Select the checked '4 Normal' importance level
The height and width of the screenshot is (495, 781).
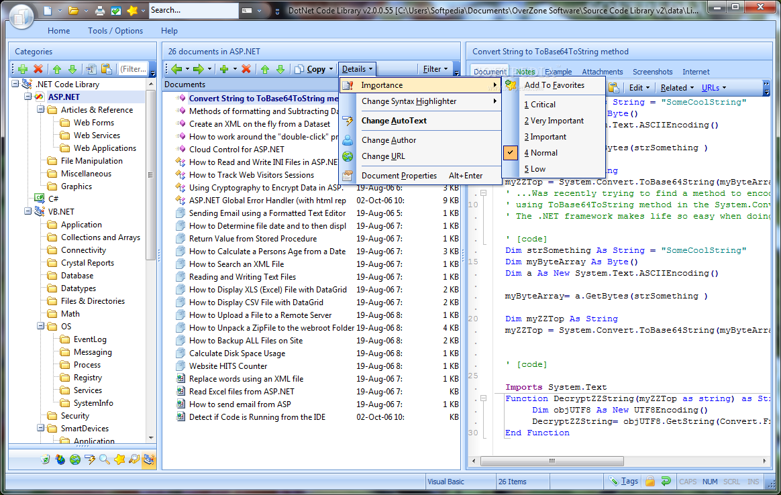[554, 153]
